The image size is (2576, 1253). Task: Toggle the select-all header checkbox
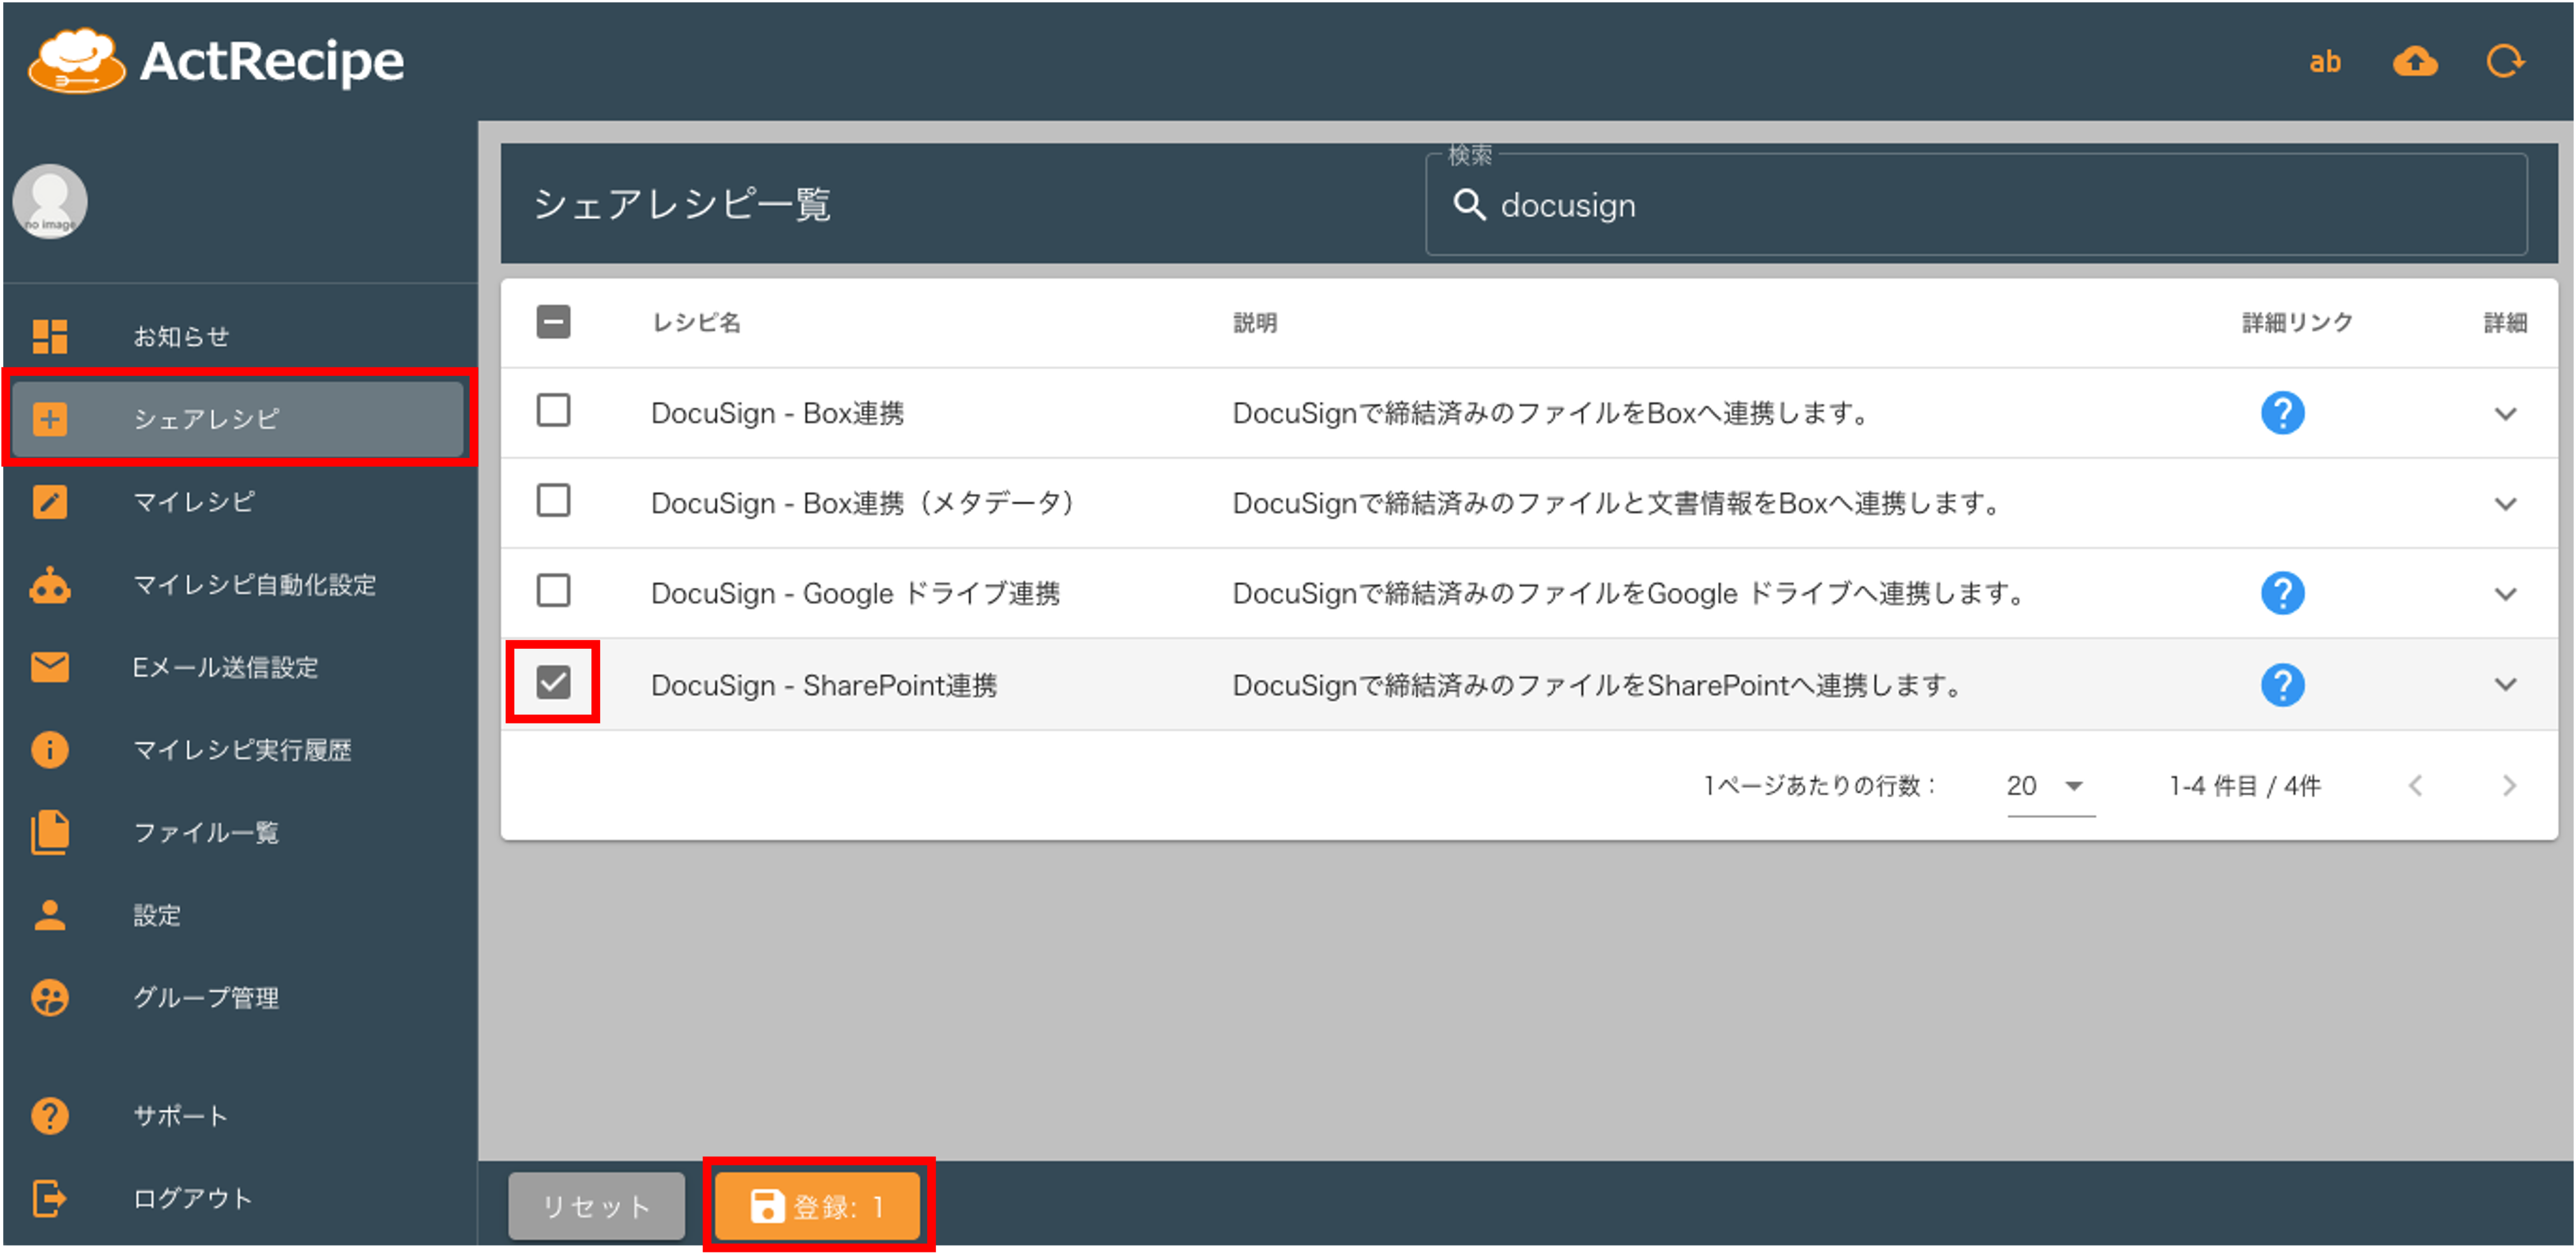[553, 322]
